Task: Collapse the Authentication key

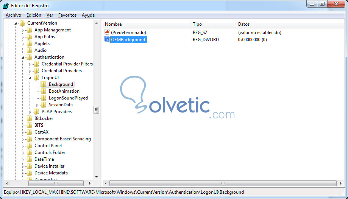Action: tap(23, 58)
